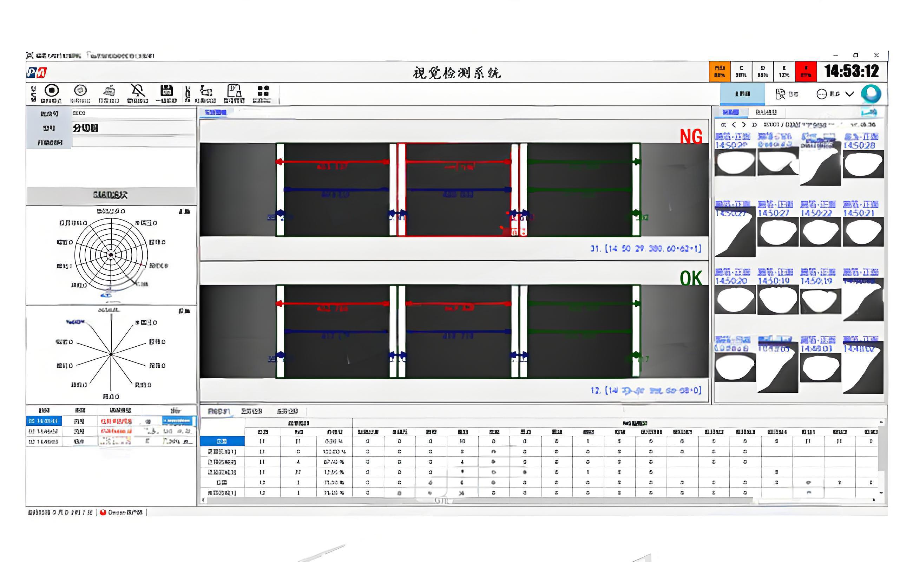This screenshot has height=562, width=913.
Task: Expand the chevron dropdown beside circle icon
Action: (849, 94)
